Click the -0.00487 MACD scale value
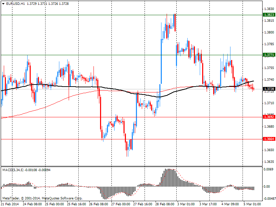 coord(269,199)
